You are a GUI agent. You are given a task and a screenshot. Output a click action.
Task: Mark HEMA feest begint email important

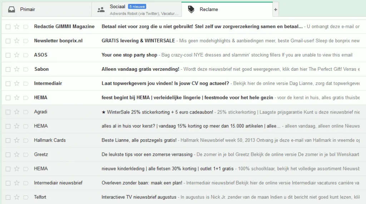(26, 98)
